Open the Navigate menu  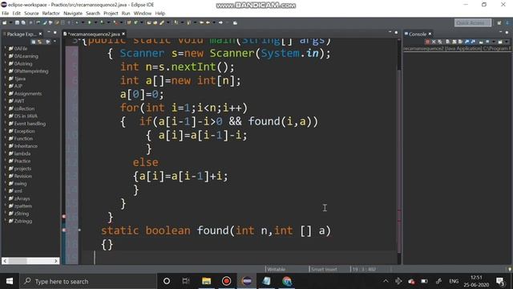tap(73, 13)
